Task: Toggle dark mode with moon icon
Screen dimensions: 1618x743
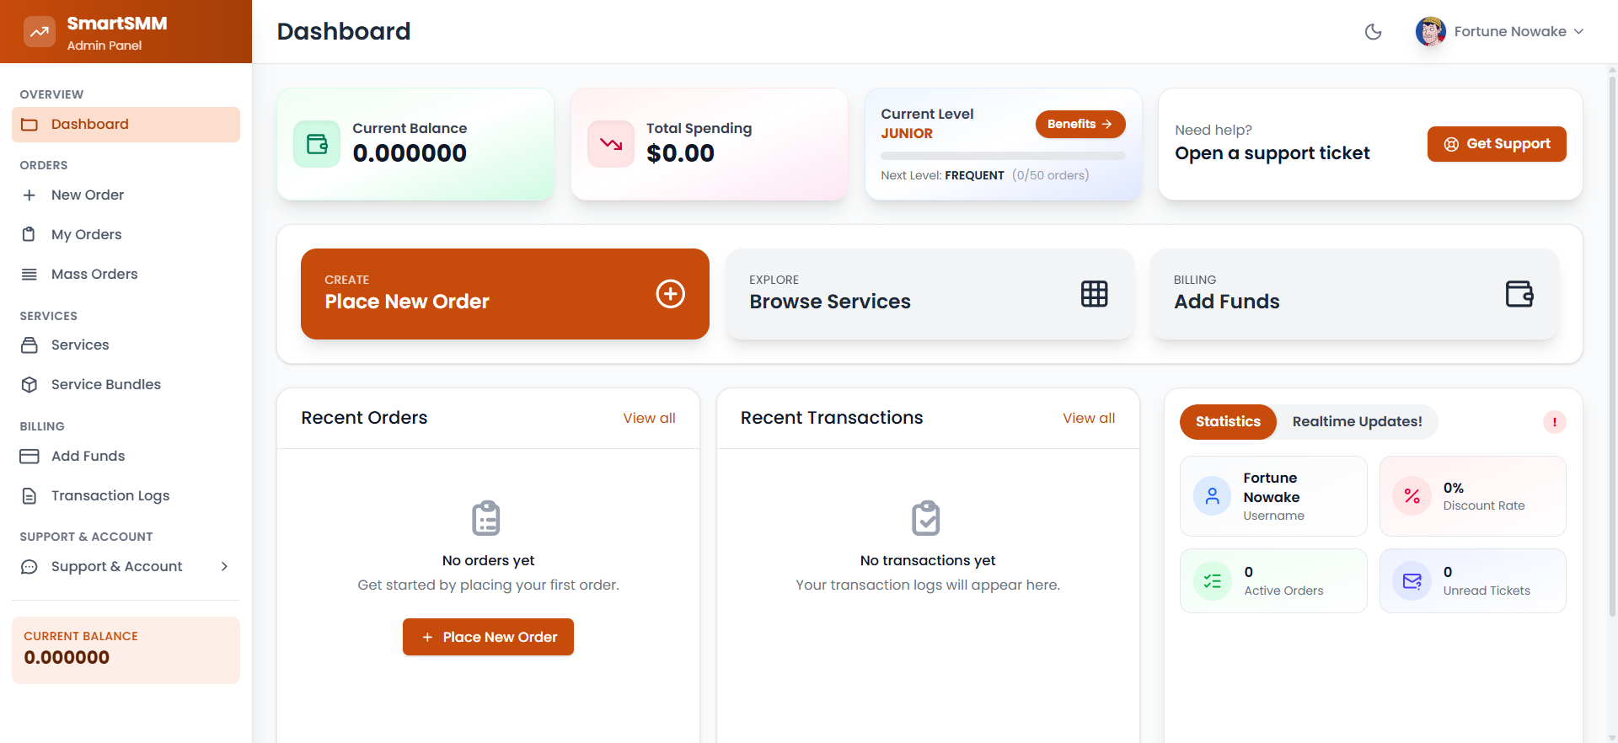Action: [x=1373, y=32]
